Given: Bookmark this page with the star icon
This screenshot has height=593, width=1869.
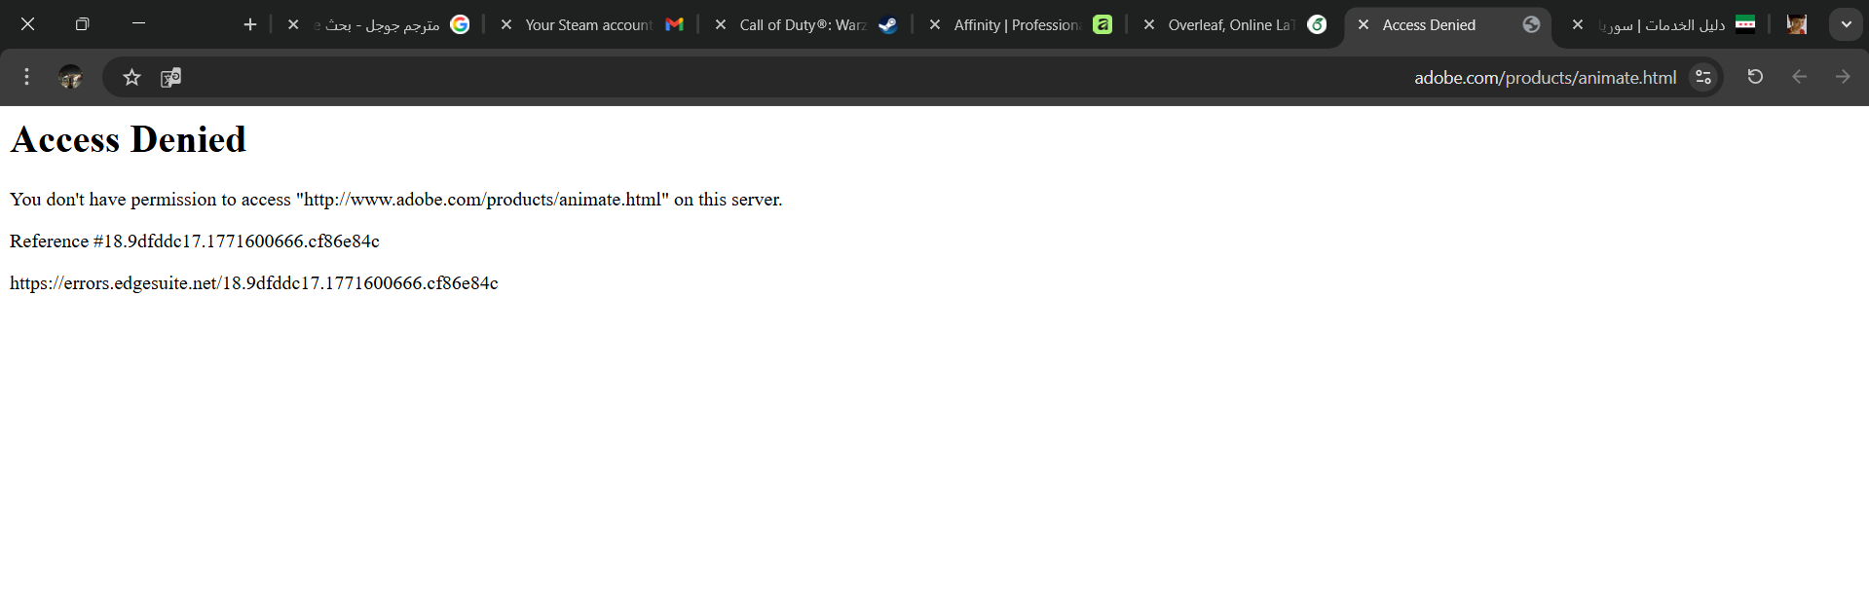Looking at the screenshot, I should [x=132, y=77].
